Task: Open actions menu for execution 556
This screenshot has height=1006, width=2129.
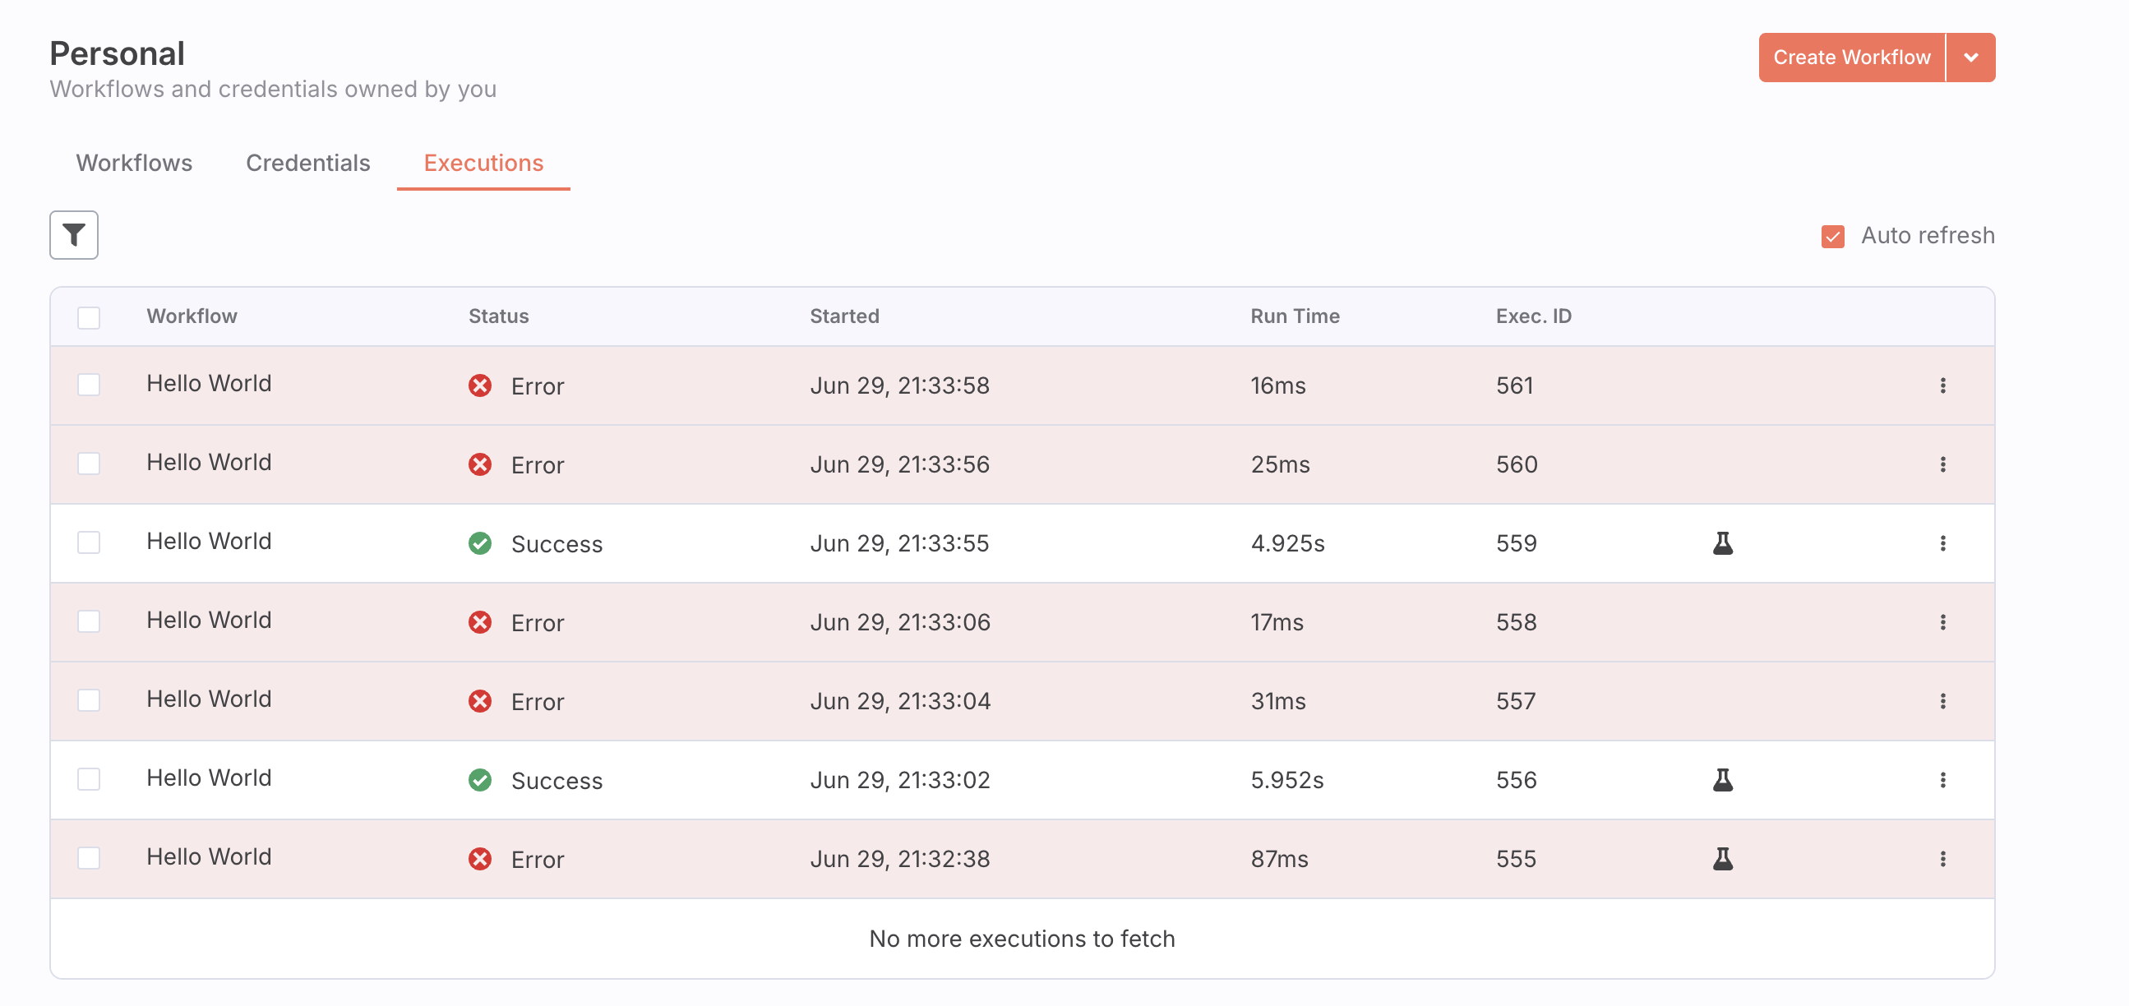Action: pyautogui.click(x=1942, y=779)
